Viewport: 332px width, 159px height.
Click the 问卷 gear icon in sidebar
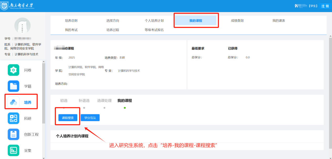click(13, 70)
